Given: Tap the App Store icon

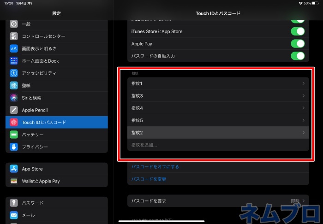Looking at the screenshot, I should coord(14,169).
